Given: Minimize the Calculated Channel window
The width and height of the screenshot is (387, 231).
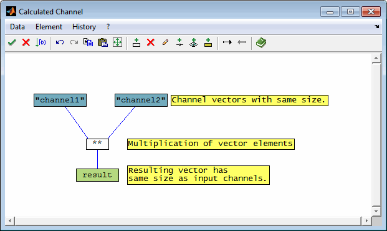Looking at the screenshot, I should click(330, 12).
